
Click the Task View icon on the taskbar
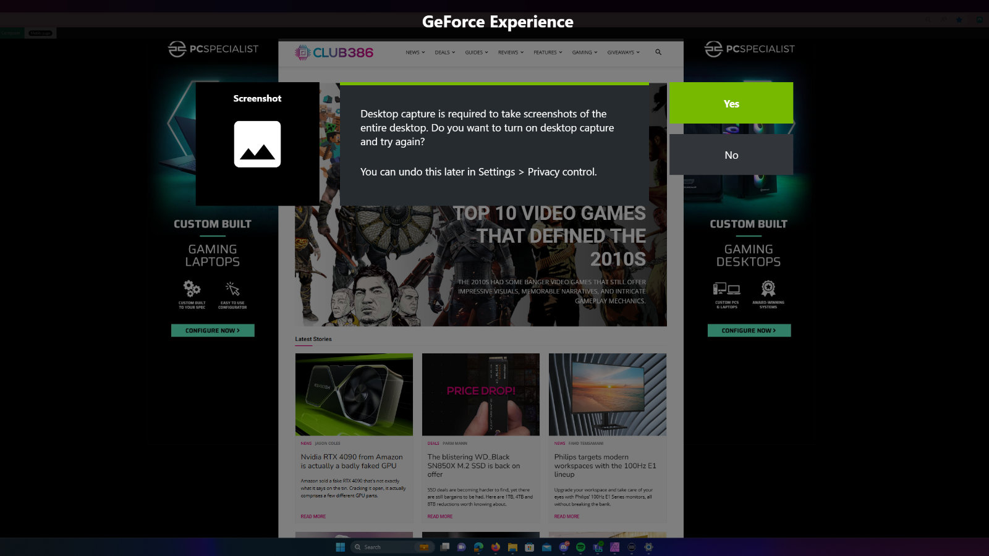tap(445, 547)
